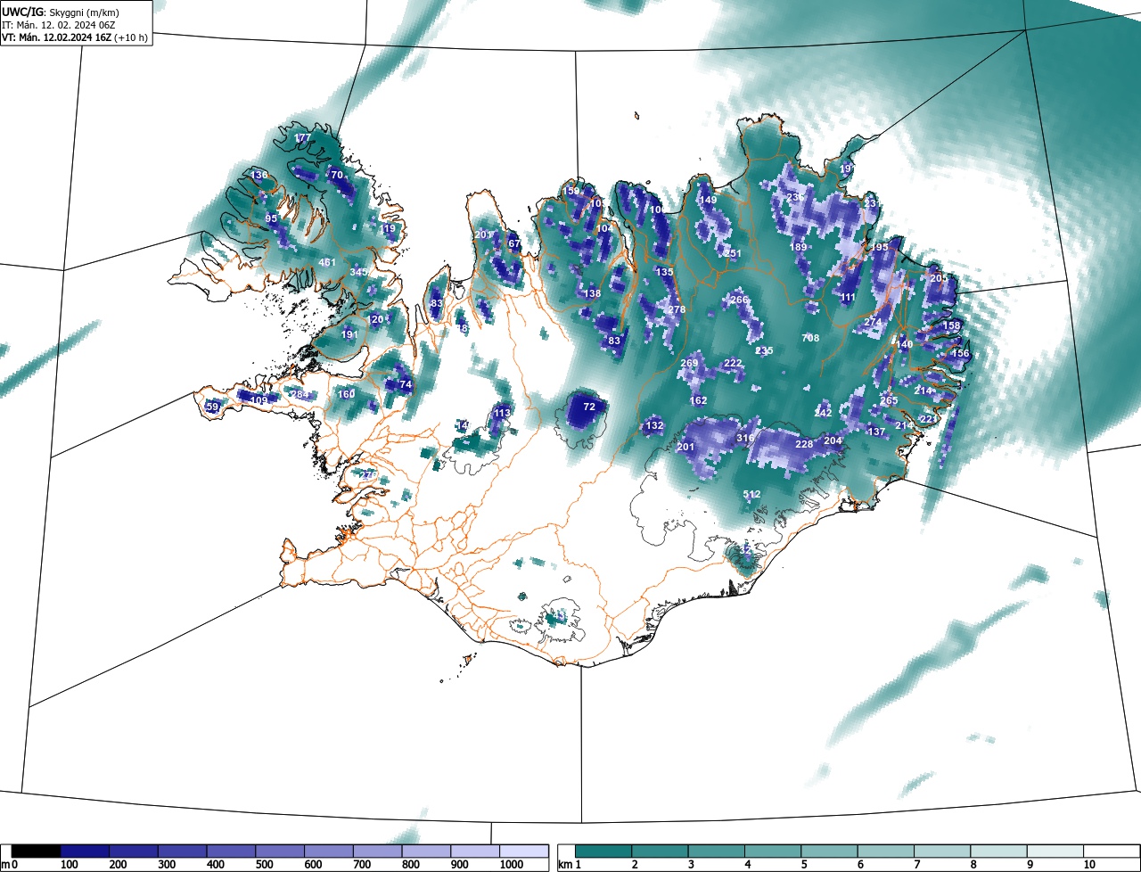1141x872 pixels.
Task: Click the visibility value '135' on the map
Action: pos(664,272)
